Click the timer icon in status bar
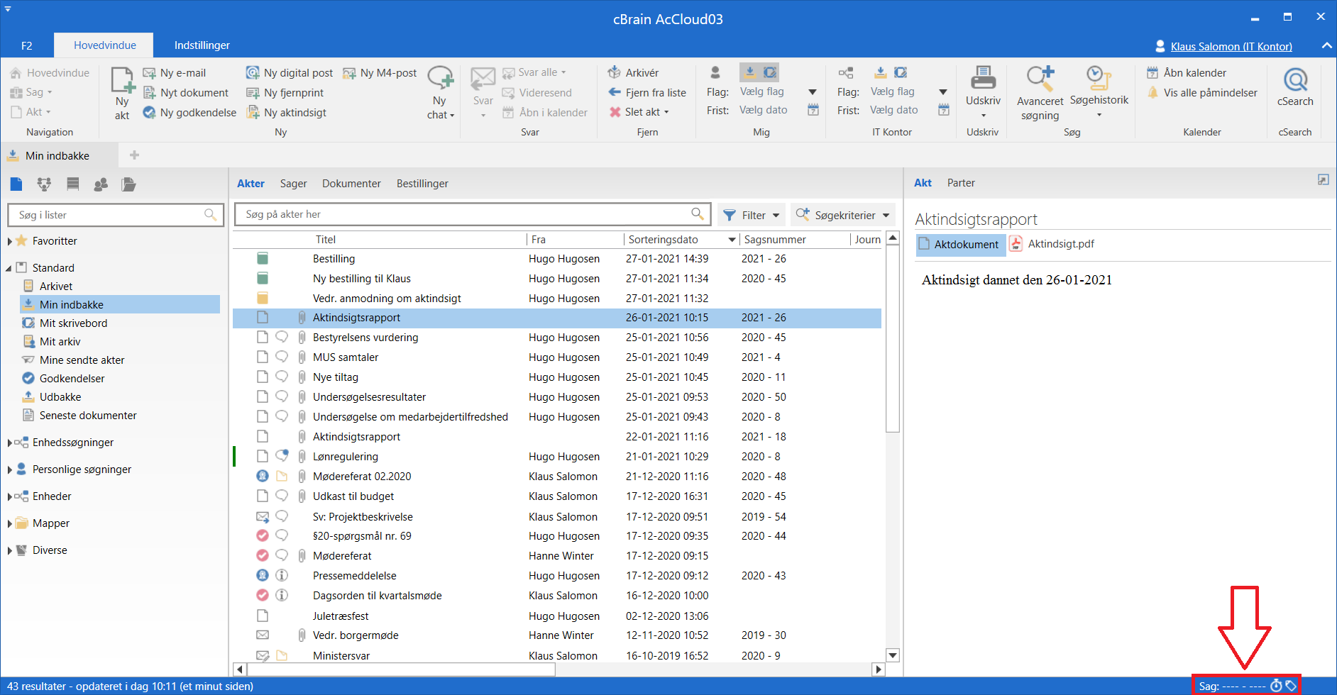Screen dimensions: 1337x695 (x=1276, y=686)
